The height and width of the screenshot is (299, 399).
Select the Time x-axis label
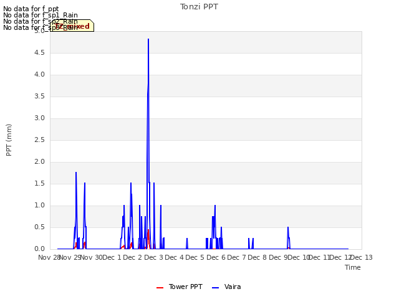353,267
